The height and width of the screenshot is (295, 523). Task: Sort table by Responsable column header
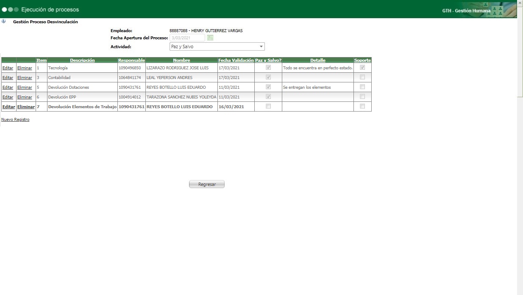pos(131,60)
